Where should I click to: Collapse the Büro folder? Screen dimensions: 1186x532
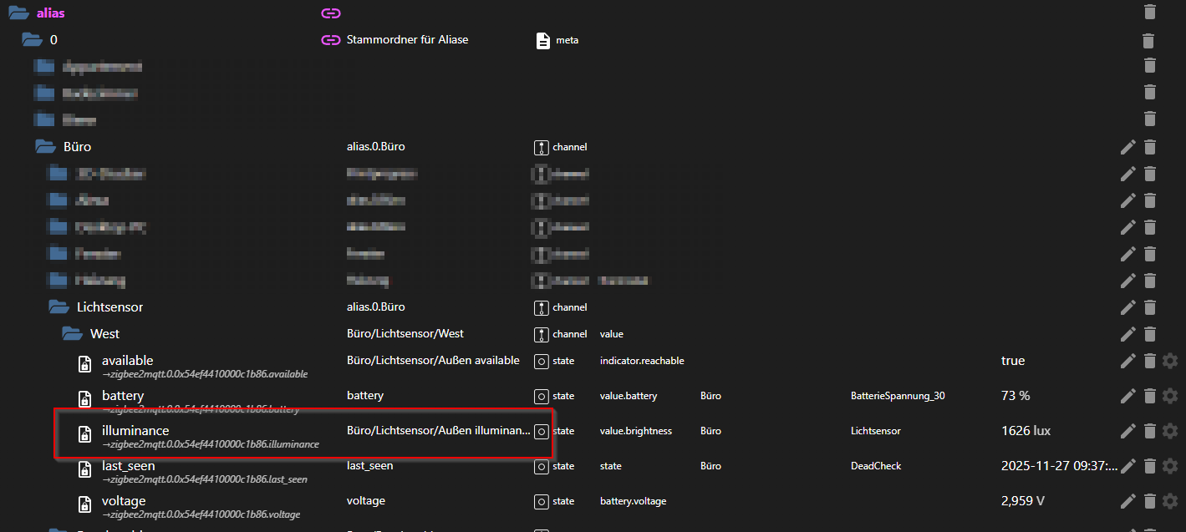pos(45,147)
